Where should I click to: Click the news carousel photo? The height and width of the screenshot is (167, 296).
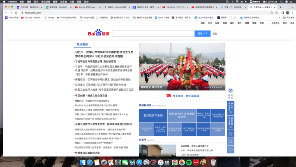click(182, 67)
